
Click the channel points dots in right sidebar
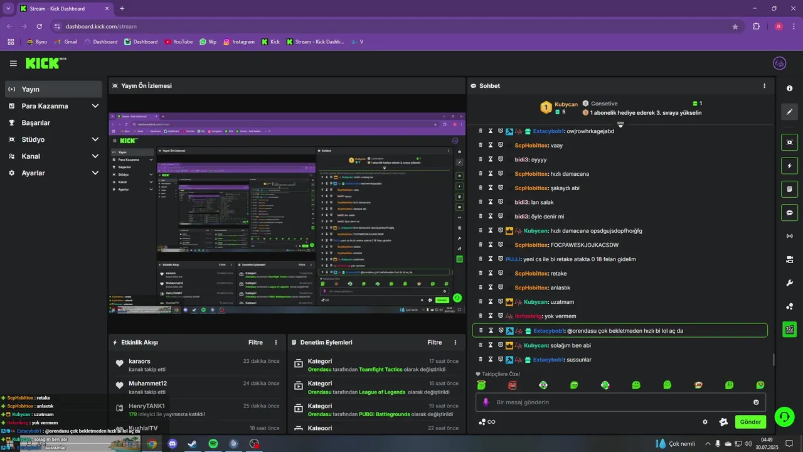[x=790, y=306]
